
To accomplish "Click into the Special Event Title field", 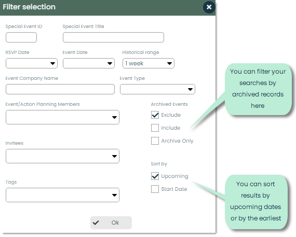I will tap(113, 37).
